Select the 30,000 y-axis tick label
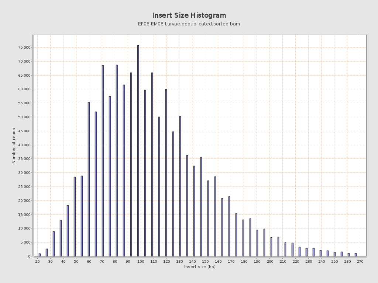 pos(24,173)
